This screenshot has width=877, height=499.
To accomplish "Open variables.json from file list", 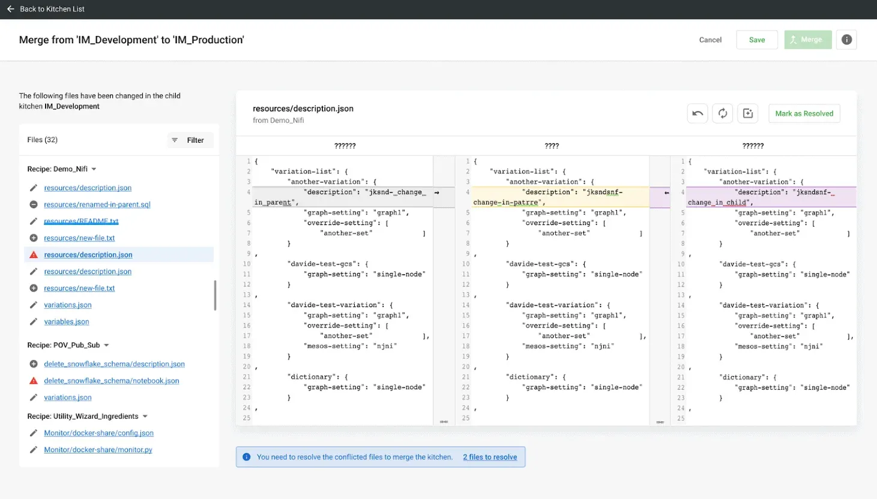I will tap(67, 322).
